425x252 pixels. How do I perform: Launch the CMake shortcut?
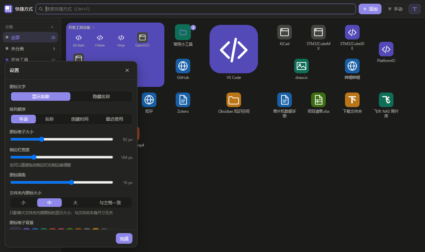click(100, 40)
